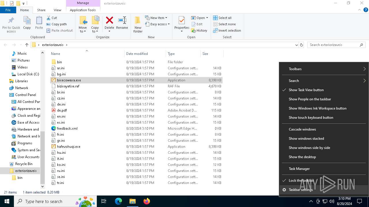Open Microsoft Edge from taskbar

coord(118,201)
